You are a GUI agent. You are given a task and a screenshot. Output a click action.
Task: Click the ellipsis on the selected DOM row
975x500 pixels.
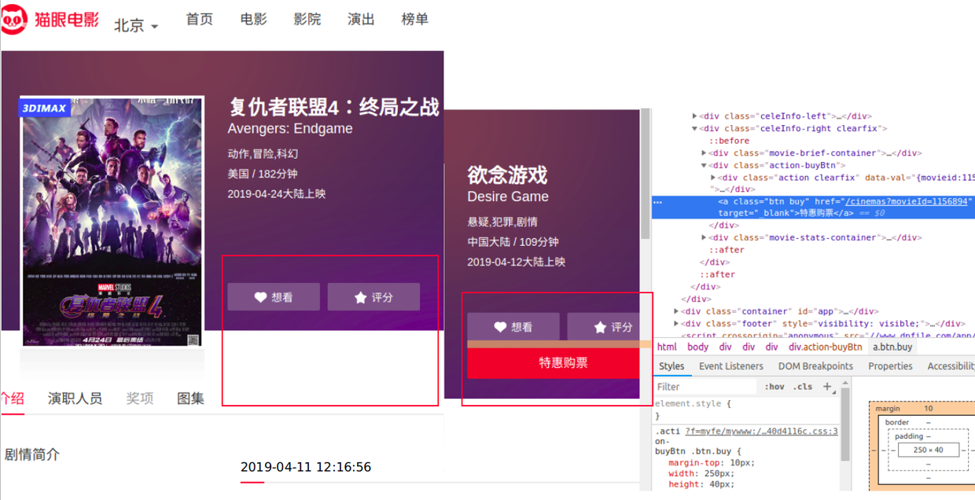pos(658,202)
